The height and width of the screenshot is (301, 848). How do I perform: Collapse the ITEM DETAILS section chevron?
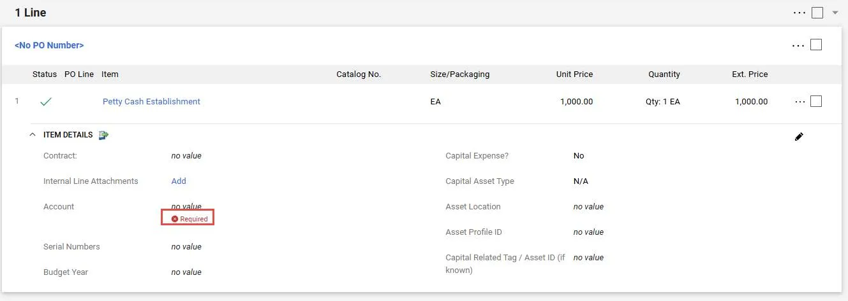pyautogui.click(x=33, y=135)
